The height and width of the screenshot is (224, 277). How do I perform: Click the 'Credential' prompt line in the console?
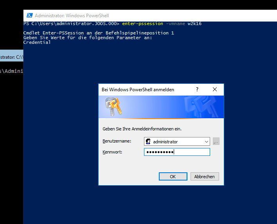pos(37,42)
